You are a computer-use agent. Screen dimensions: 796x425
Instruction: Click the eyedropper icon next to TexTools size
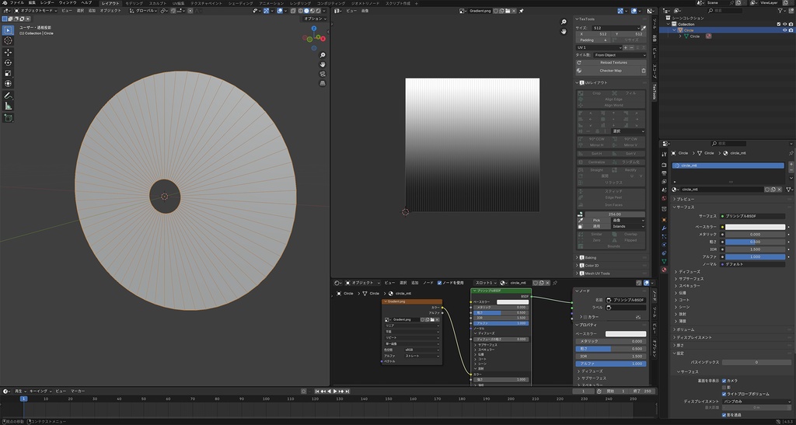[x=644, y=28]
